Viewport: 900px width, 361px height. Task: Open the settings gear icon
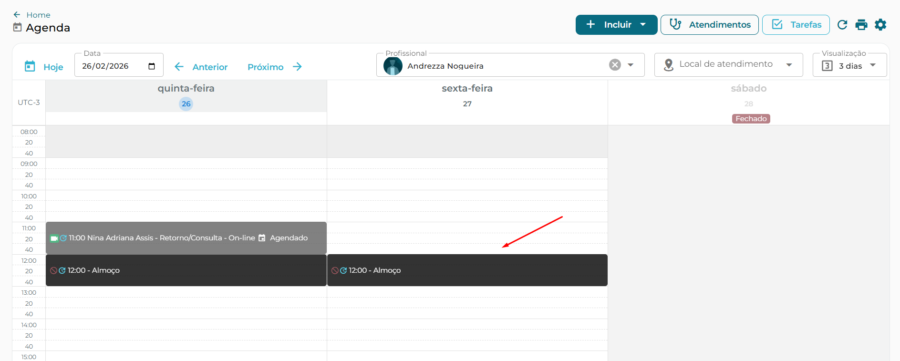tap(880, 25)
